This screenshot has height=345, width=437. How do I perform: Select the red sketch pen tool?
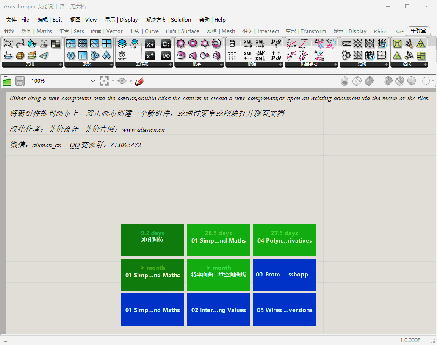139,81
